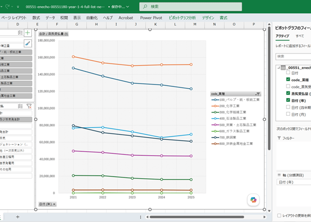The height and width of the screenshot is (222, 311).
Task: Open the code_業種 legend filter dropdown
Action: coord(257,94)
